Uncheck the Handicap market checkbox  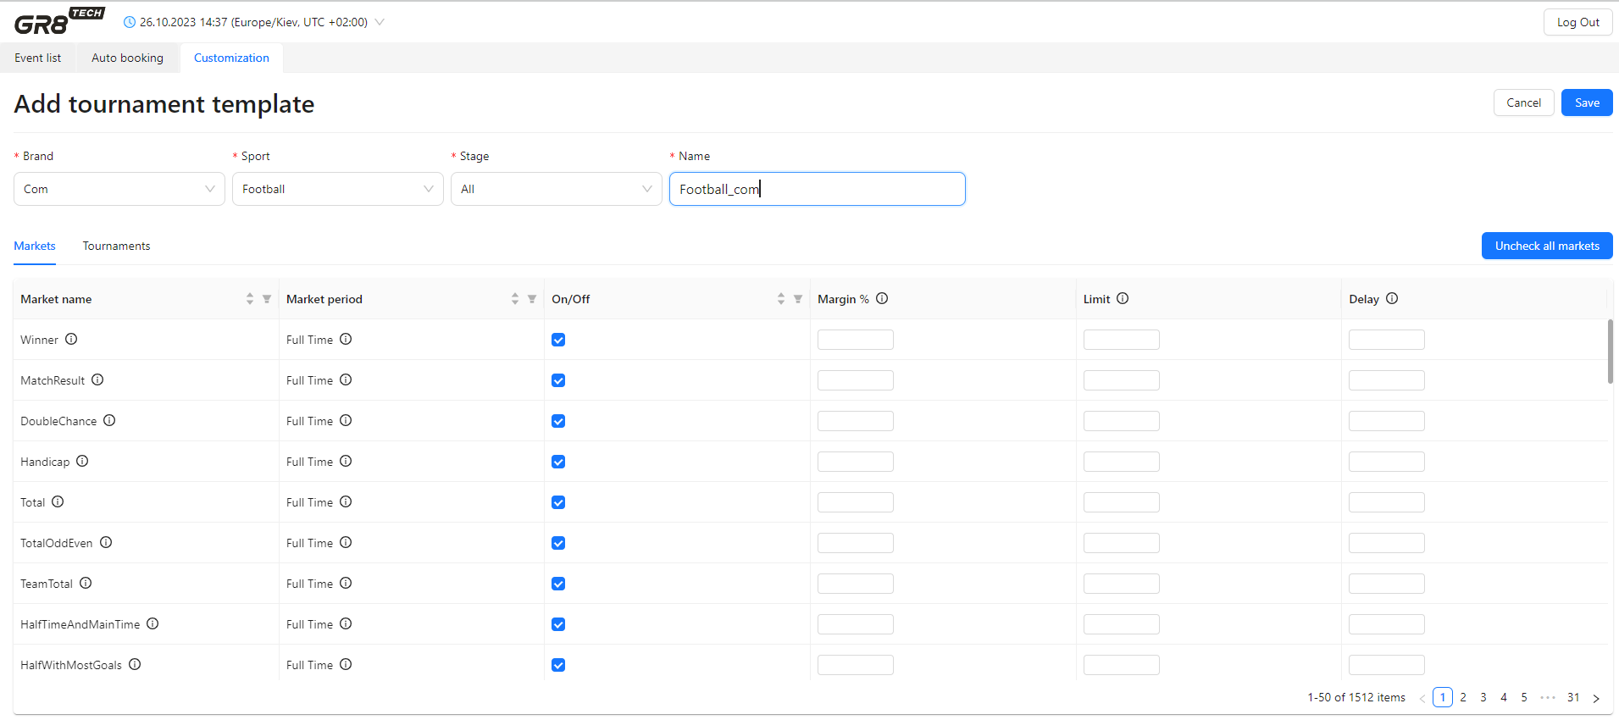(558, 462)
